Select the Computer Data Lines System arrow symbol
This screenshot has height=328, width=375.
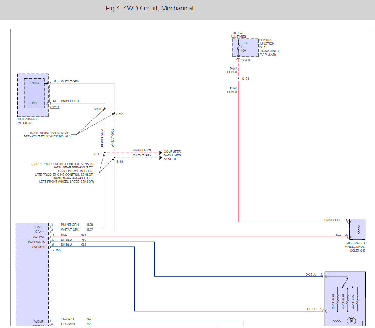pos(160,153)
